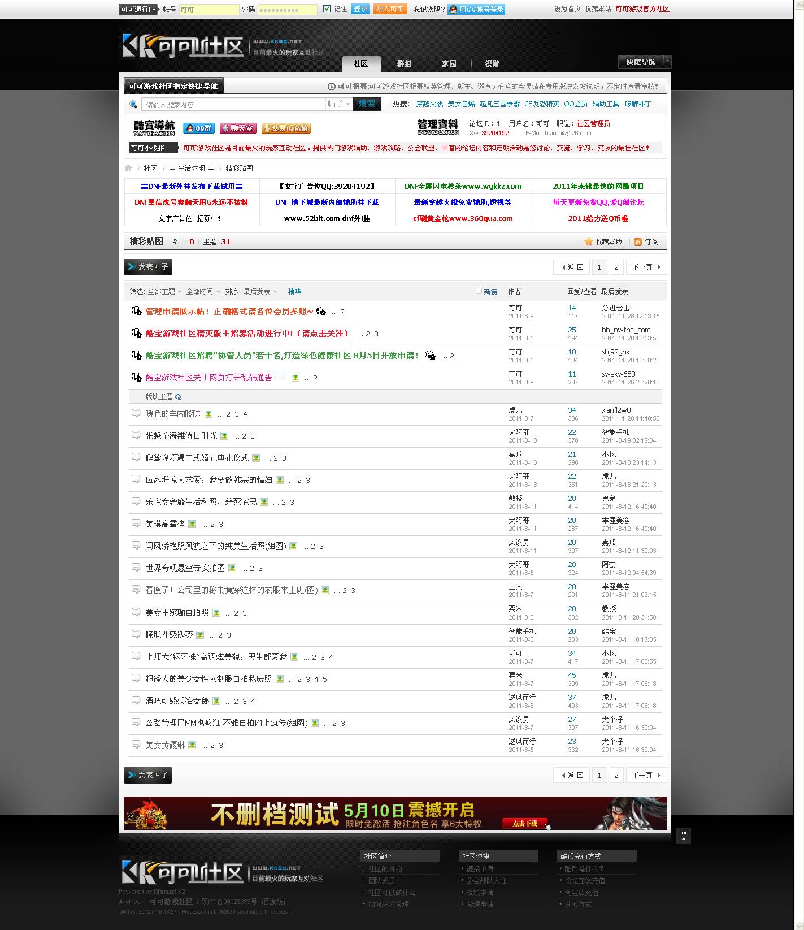Open 可可游戏官方社区 top link
This screenshot has width=804, height=930.
point(642,9)
